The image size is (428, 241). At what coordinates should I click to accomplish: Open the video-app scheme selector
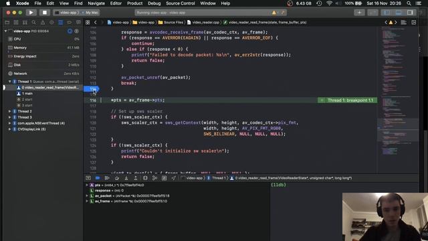click(x=67, y=13)
